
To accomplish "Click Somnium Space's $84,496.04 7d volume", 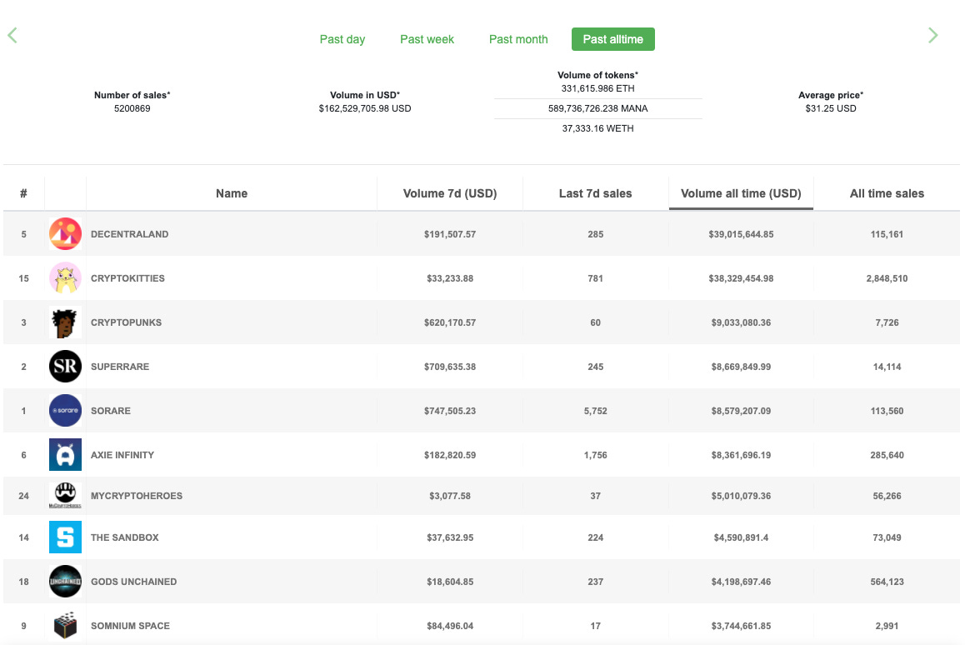I will pos(450,626).
